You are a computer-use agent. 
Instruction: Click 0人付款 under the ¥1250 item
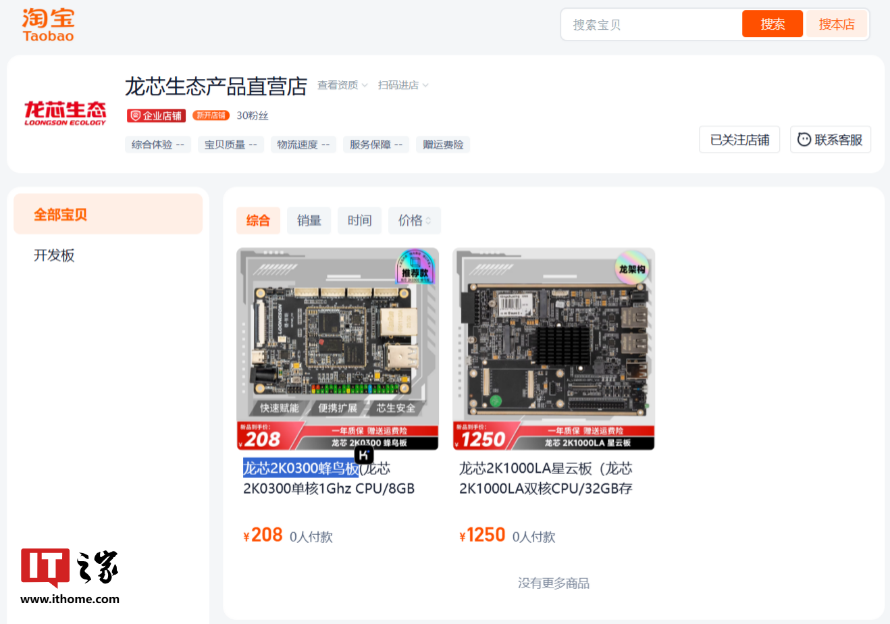point(534,537)
